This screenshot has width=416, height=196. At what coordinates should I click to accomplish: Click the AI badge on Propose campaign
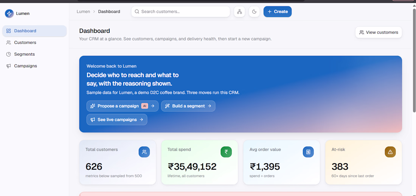pos(144,106)
